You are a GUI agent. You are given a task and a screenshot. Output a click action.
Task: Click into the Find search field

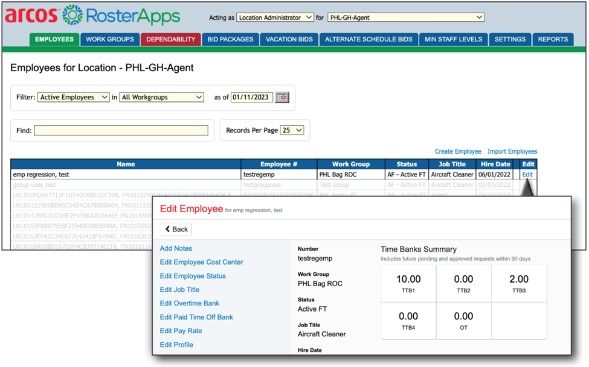(121, 130)
